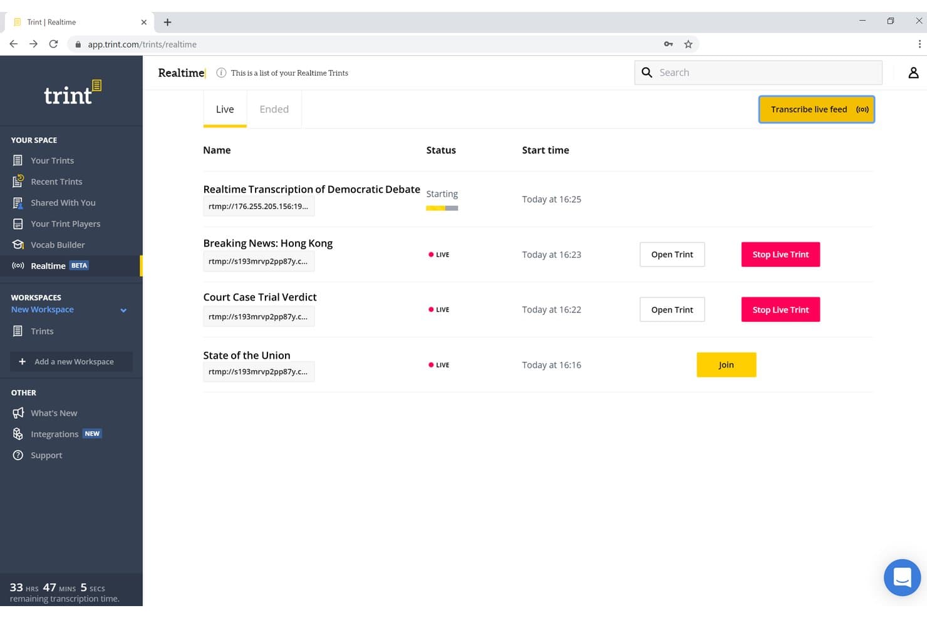Focus the Search input field
Image resolution: width=927 pixels, height=618 pixels.
759,73
